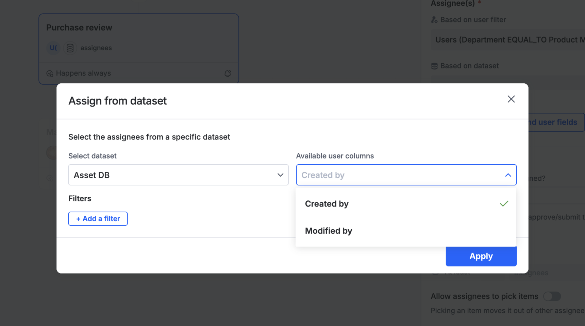The image size is (585, 326).
Task: Click the notification bell in Purchase review card
Action: tap(228, 73)
